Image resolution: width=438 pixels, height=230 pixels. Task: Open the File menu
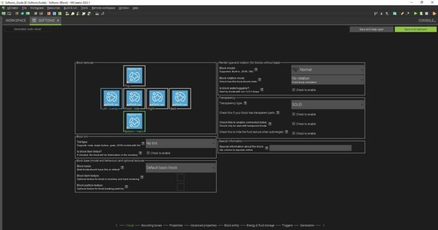(24, 8)
